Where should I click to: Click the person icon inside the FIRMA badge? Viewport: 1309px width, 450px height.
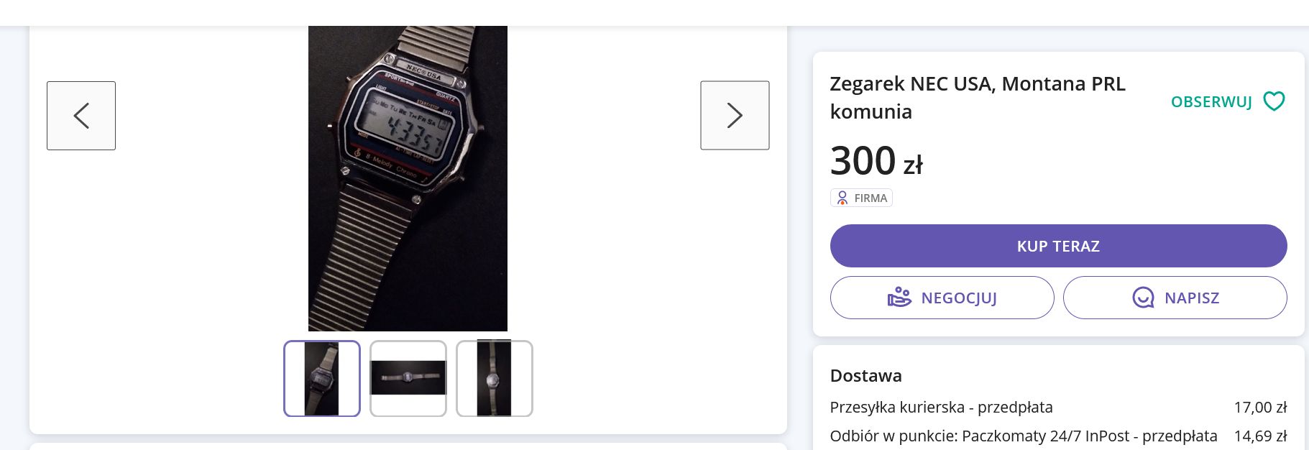[x=842, y=198]
